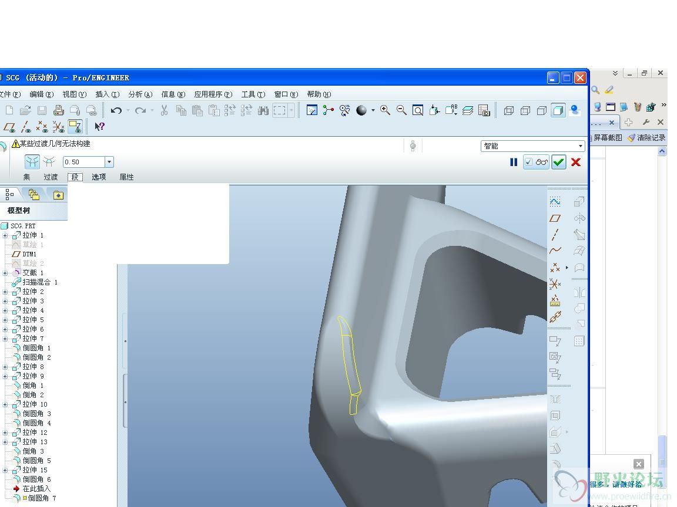Toggle the feature preview checkbox
This screenshot has width=677, height=507.
528,162
